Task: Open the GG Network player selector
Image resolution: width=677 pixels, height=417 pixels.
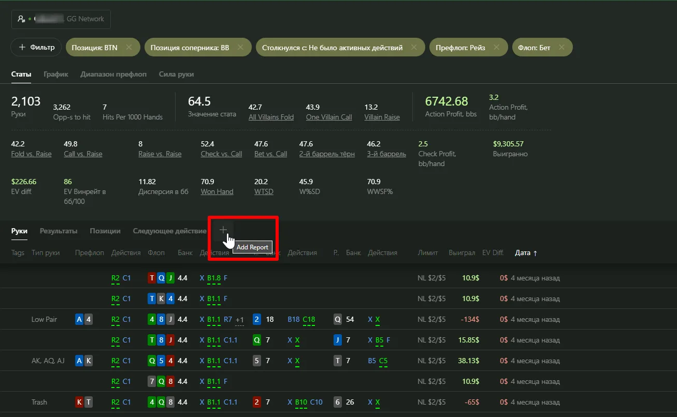Action: [x=61, y=19]
